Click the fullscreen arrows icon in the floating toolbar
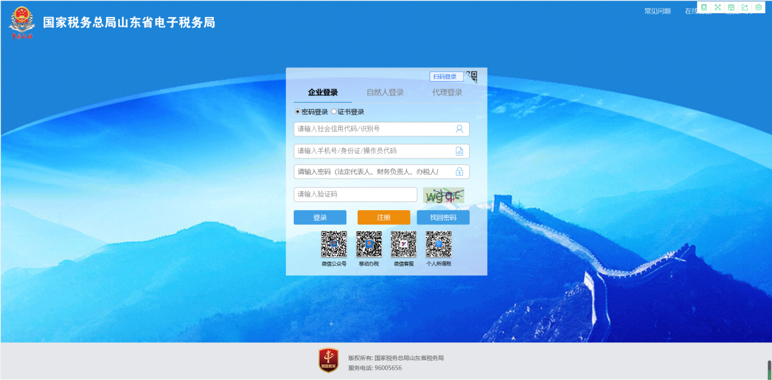This screenshot has height=380, width=772. tap(718, 7)
